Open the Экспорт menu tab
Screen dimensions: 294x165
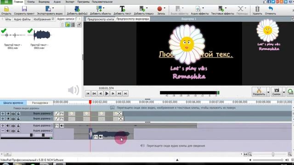(x=69, y=2)
